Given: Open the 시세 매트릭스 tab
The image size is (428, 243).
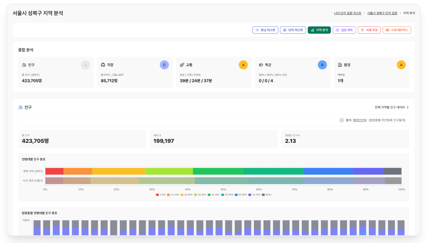Looking at the screenshot, I should tap(397, 30).
